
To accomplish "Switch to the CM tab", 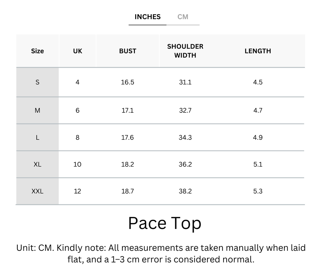I will 183,17.
